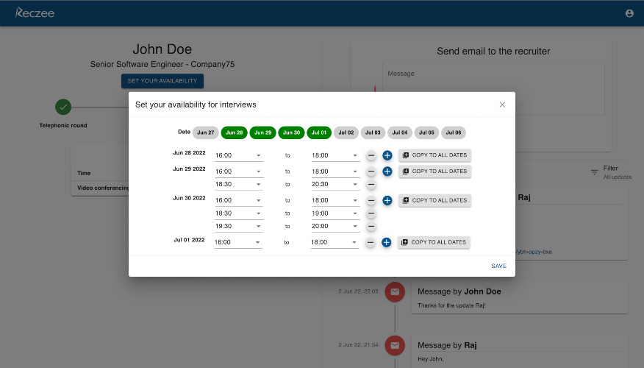Remove the Jun 29 16:00 time slot

click(x=371, y=171)
